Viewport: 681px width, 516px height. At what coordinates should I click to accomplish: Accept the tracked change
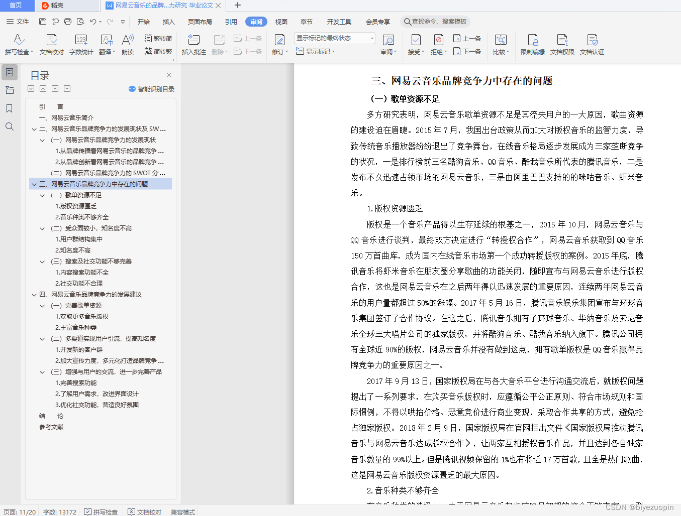click(x=416, y=44)
